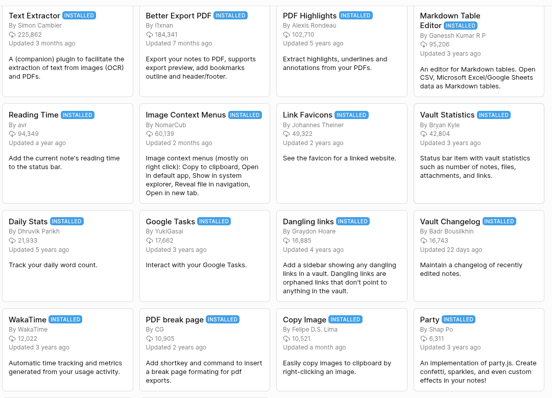This screenshot has height=398, width=552.
Task: Click the Vault Changelog description text
Action: (471, 269)
